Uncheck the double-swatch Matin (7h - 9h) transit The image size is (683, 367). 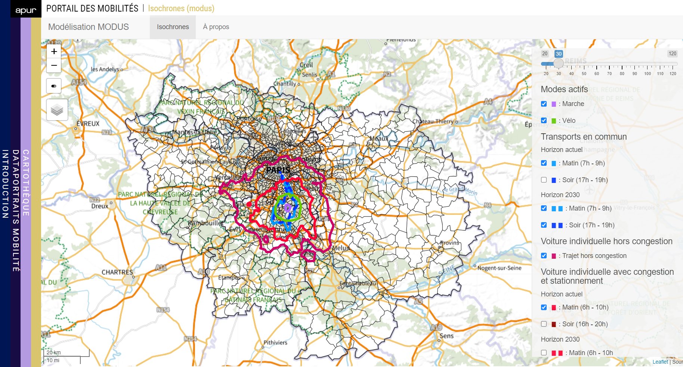[x=544, y=208]
